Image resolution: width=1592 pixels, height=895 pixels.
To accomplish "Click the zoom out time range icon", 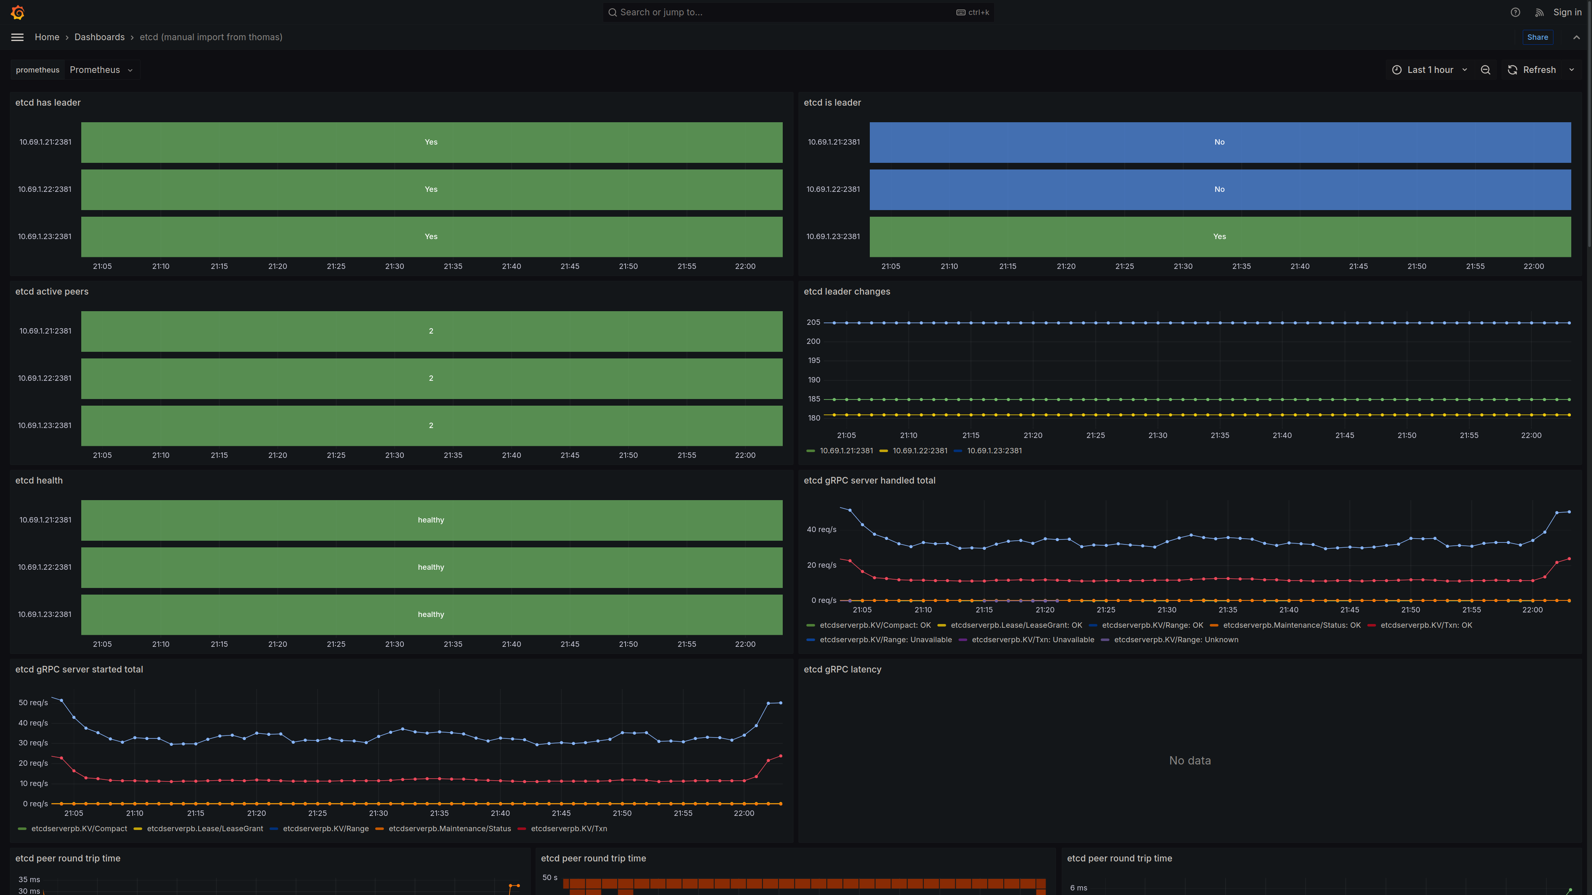I will point(1486,70).
